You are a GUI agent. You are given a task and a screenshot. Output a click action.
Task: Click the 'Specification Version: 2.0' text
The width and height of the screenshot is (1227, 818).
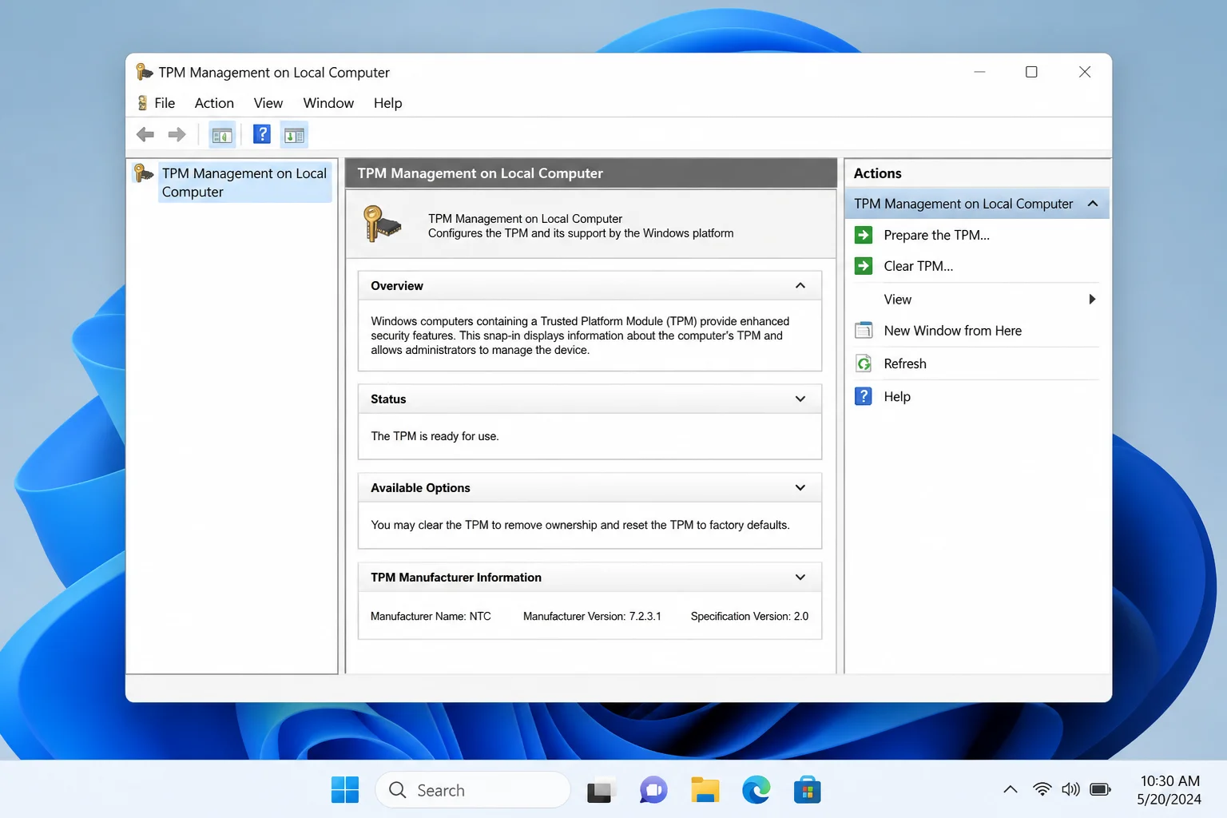(749, 616)
